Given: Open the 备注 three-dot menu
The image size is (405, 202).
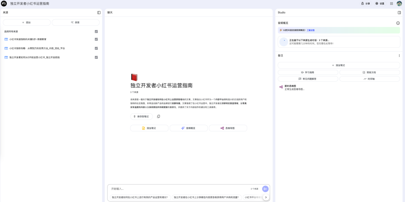Looking at the screenshot, I should coord(399,56).
